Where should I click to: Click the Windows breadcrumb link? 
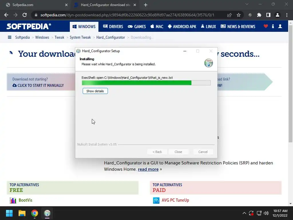42,37
